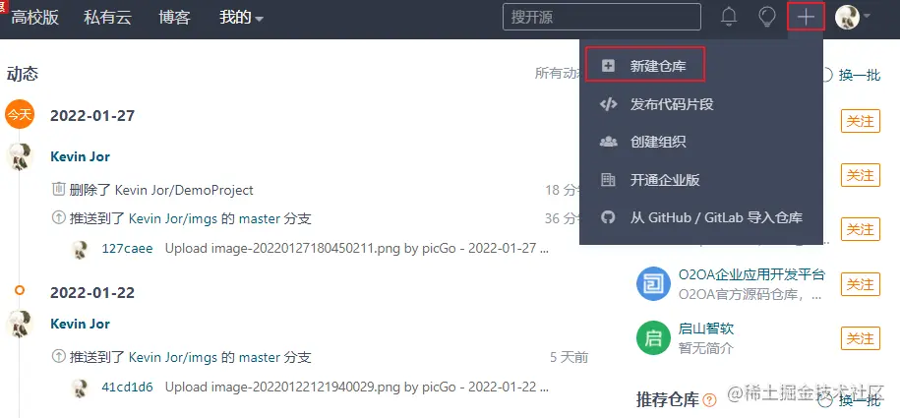Follow 启山智软 with the 关注 button
Viewport: 900px width, 418px height.
pos(861,338)
